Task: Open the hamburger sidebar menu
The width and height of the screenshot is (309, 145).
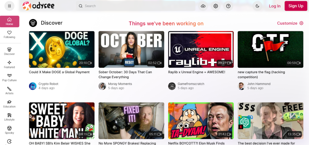Action: [x=9, y=6]
